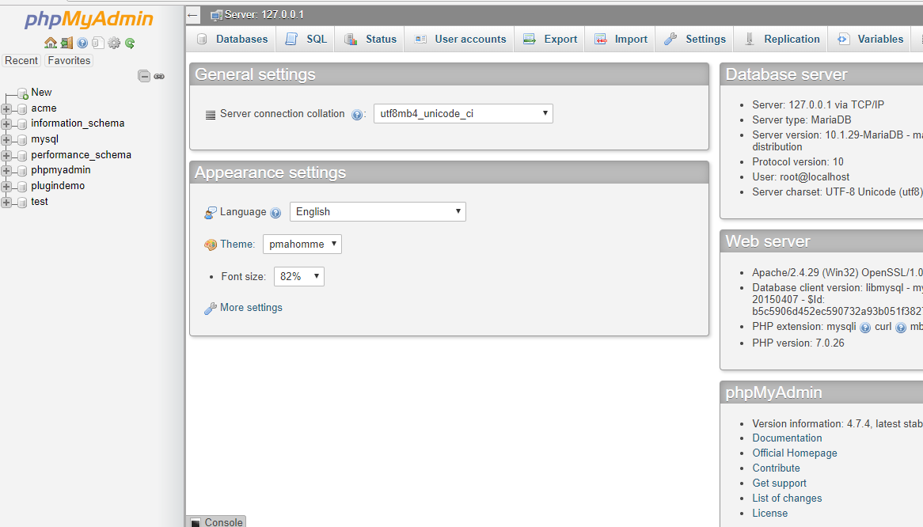Viewport: 923px width, 527px height.
Task: Click the log out door icon
Action: coord(66,43)
